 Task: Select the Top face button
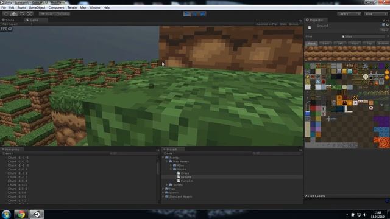coord(369,43)
